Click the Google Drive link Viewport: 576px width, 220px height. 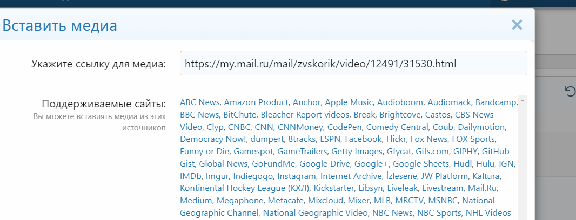pos(326,163)
